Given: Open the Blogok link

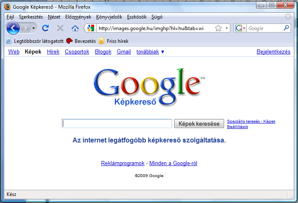Looking at the screenshot, I should point(103,51).
